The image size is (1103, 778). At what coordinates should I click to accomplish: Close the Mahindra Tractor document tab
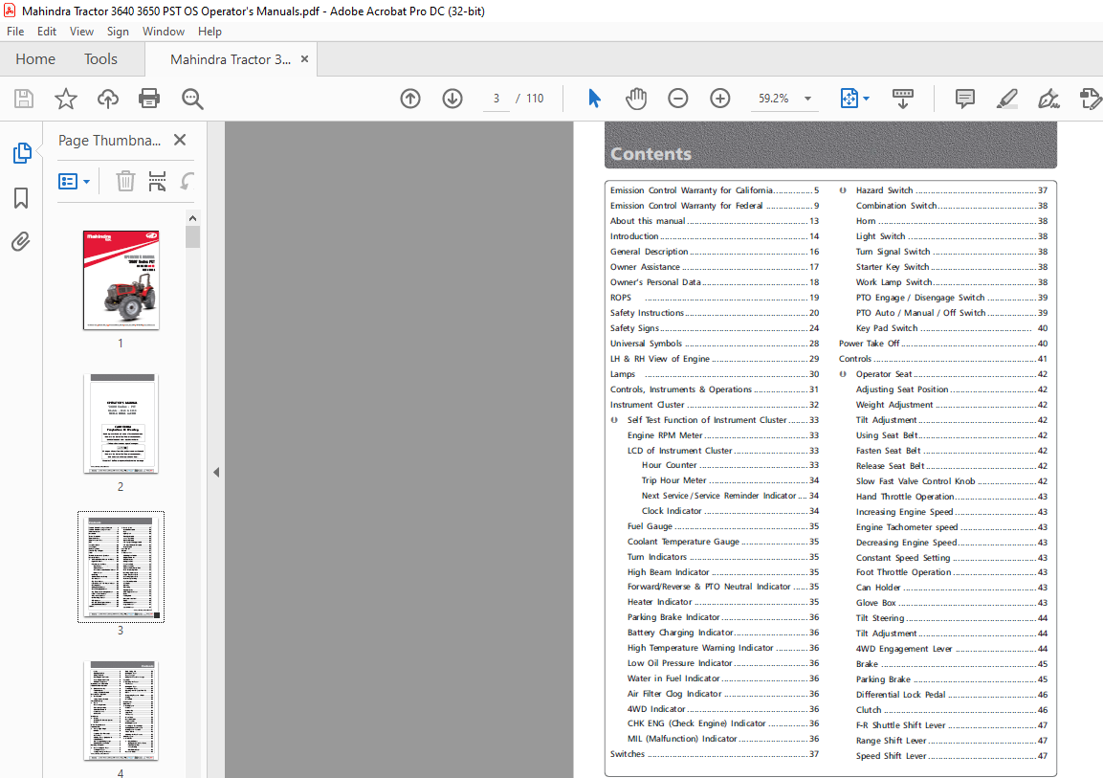(304, 59)
